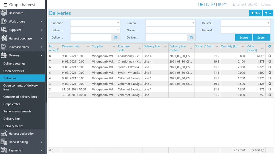Open the Supplier filter dropdown

point(95,23)
